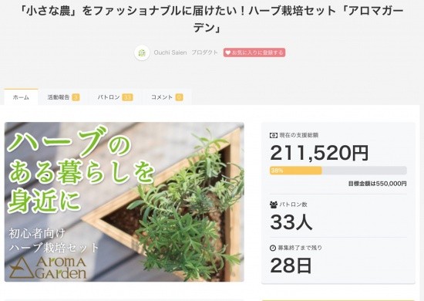Open the ホーム tab
Viewport: 424px width, 301px height.
[x=21, y=97]
